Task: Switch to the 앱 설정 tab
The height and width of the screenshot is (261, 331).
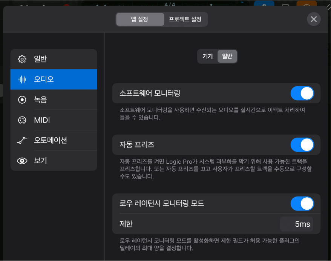Action: (140, 19)
